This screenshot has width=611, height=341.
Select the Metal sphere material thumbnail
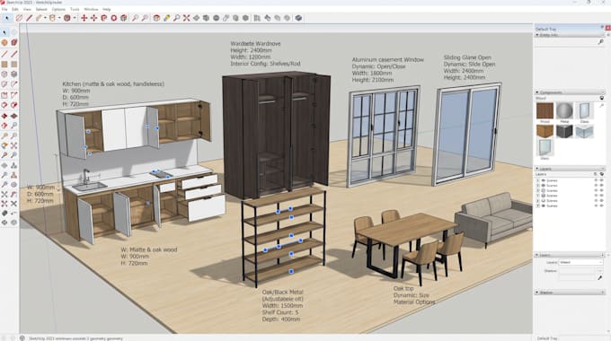(x=564, y=111)
